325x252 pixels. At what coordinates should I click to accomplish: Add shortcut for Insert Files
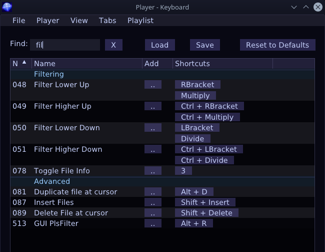153,202
